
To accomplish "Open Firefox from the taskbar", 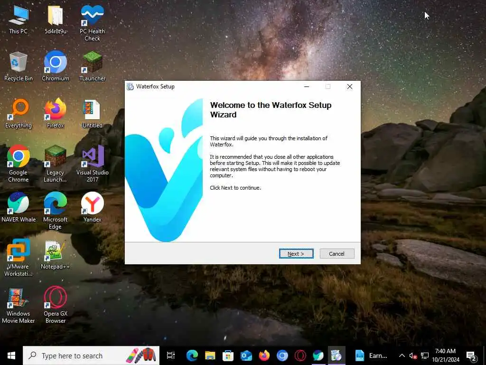I will click(x=264, y=355).
